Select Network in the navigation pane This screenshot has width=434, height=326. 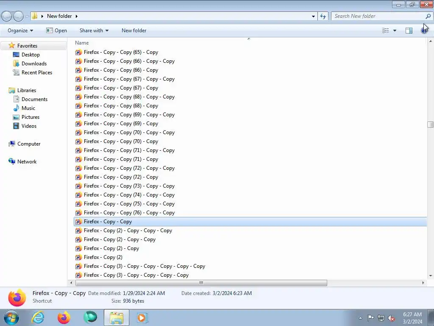click(27, 162)
